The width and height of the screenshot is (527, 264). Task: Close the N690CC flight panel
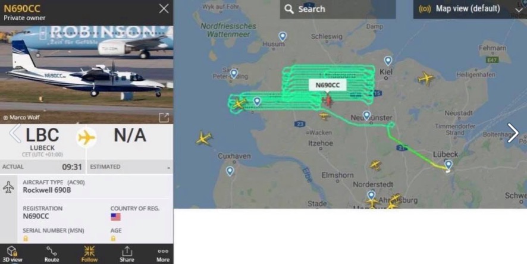point(164,8)
